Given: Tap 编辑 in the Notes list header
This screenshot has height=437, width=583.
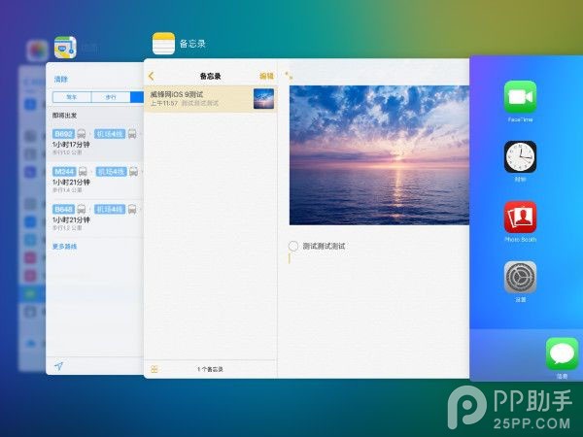Looking at the screenshot, I should click(266, 76).
